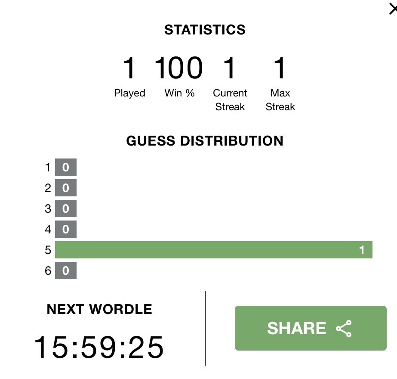397x379 pixels.
Task: Click the Max Streak label
Action: [280, 100]
